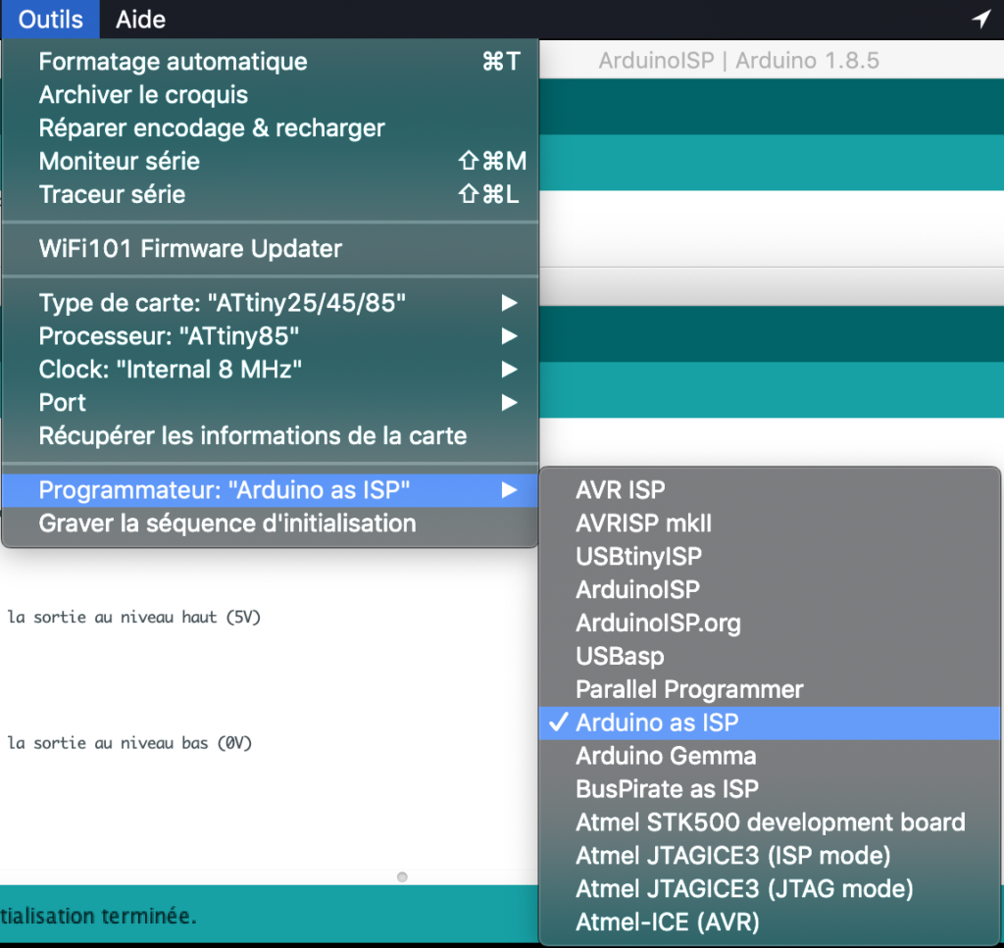Choose USBtinyISP as the programmer

(638, 557)
